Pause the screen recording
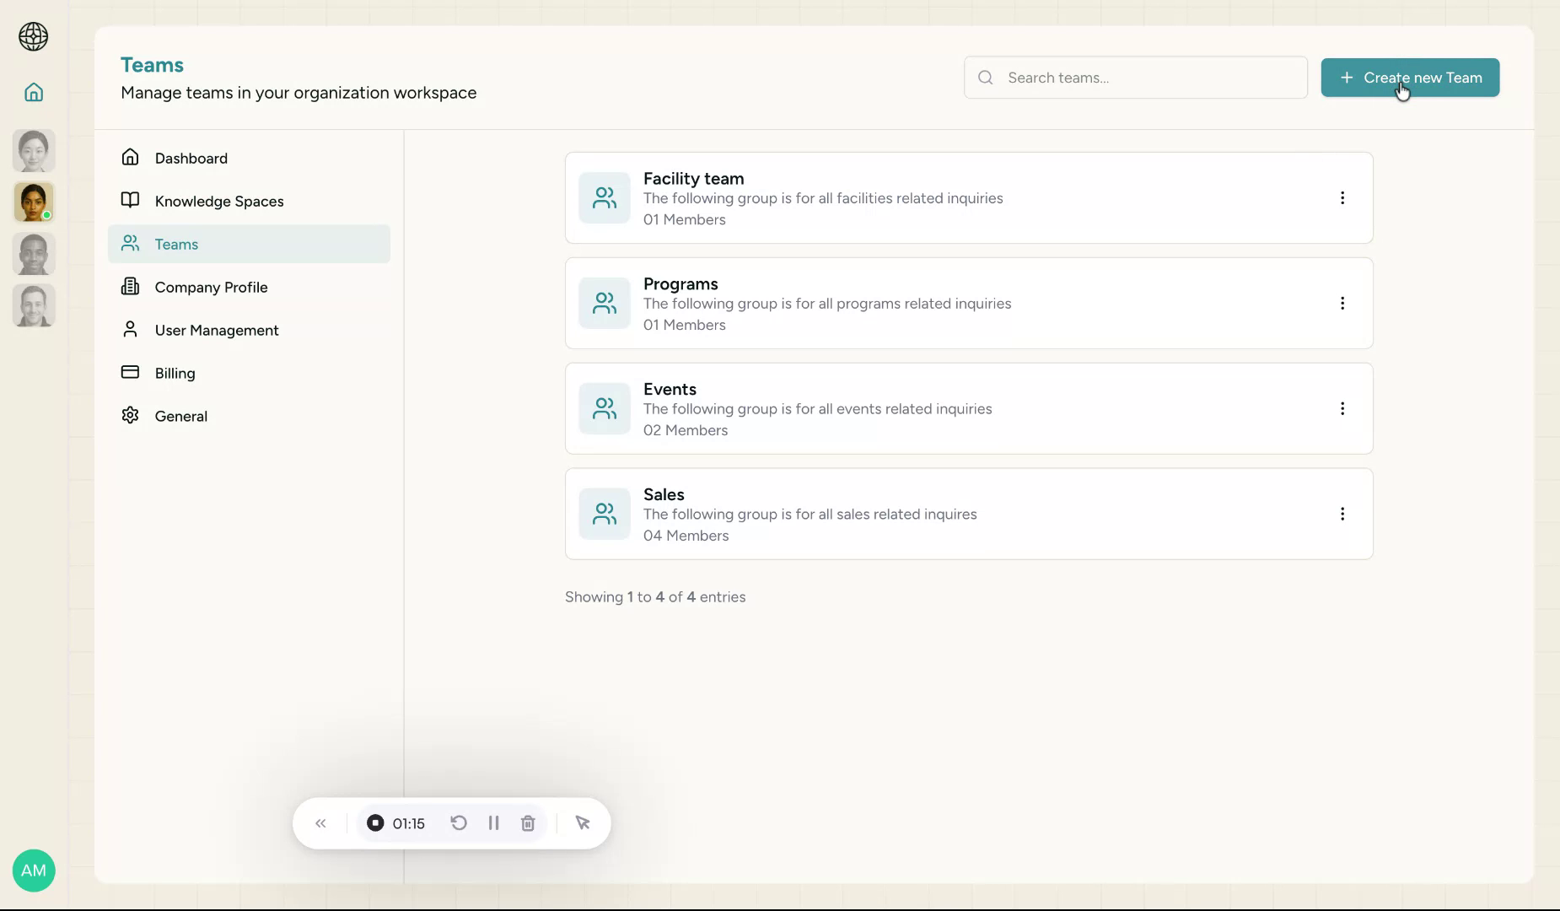 [493, 822]
